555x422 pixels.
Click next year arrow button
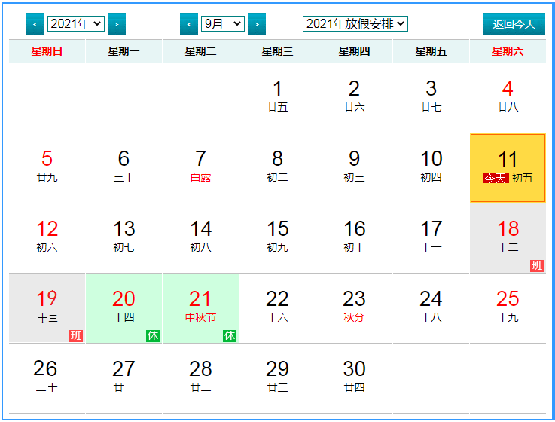(116, 24)
